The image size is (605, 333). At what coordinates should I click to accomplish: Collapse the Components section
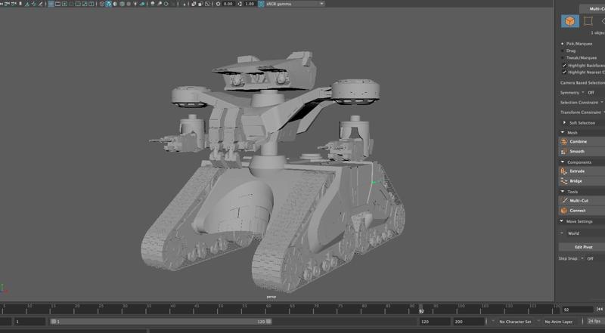tap(562, 162)
